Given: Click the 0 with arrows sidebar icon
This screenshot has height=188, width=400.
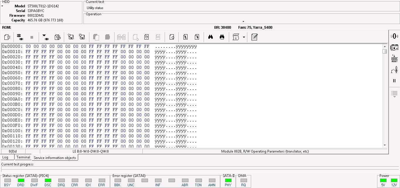Looking at the screenshot, I should click(x=394, y=36).
